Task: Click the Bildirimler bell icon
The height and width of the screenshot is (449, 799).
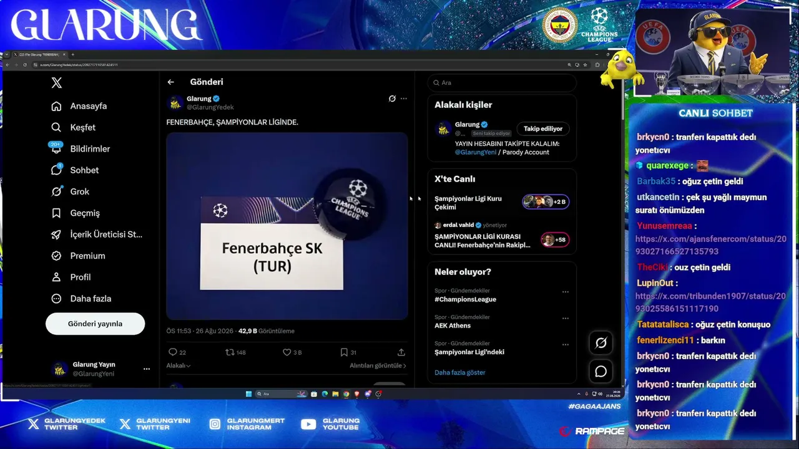Action: coord(56,148)
